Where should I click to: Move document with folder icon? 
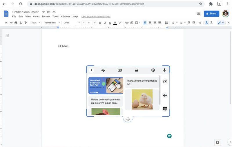click(49, 12)
